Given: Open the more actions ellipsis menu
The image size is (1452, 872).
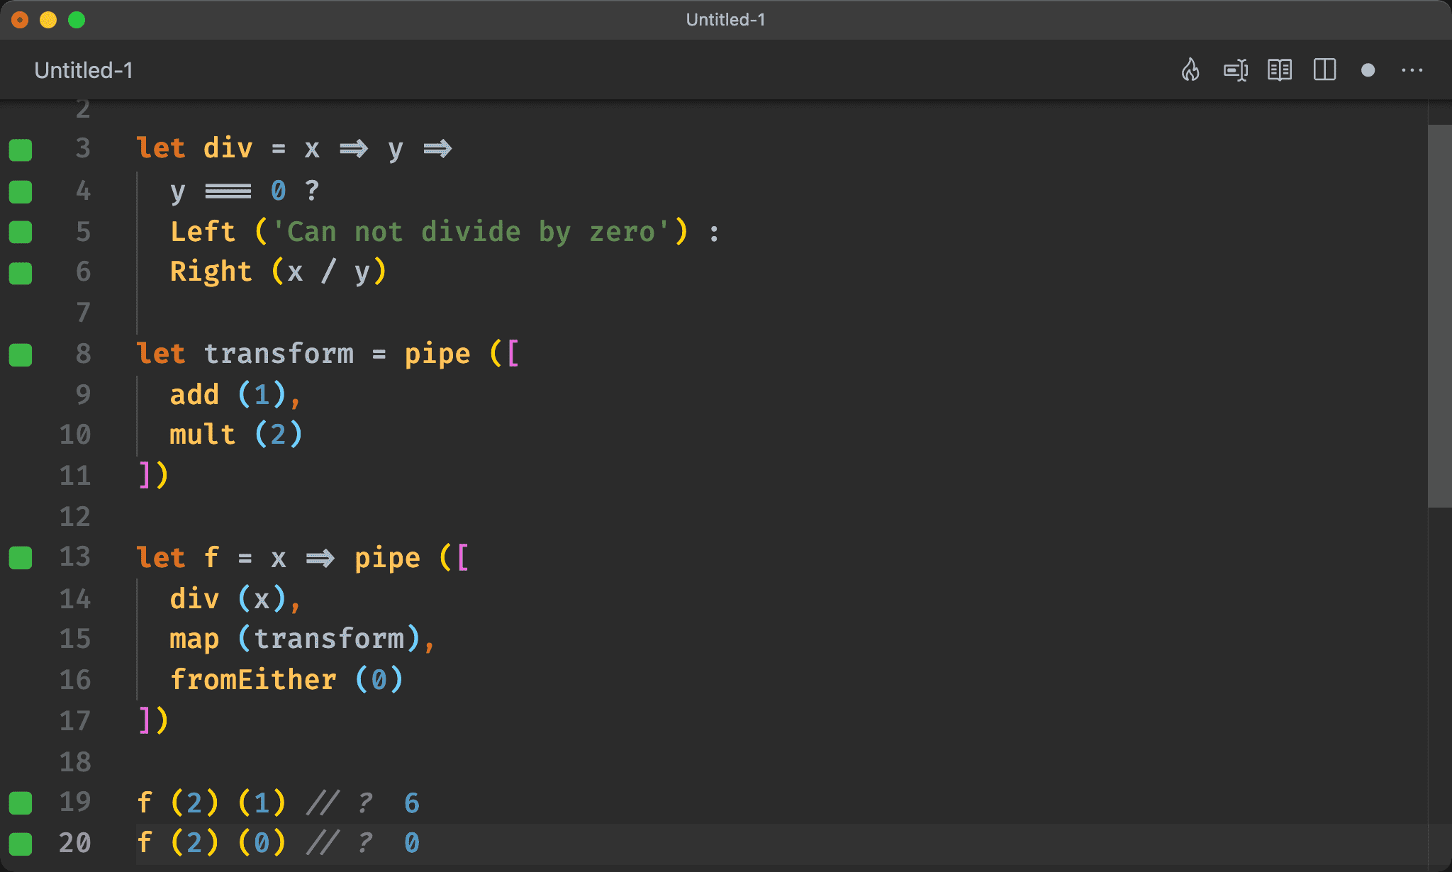Looking at the screenshot, I should [1412, 70].
